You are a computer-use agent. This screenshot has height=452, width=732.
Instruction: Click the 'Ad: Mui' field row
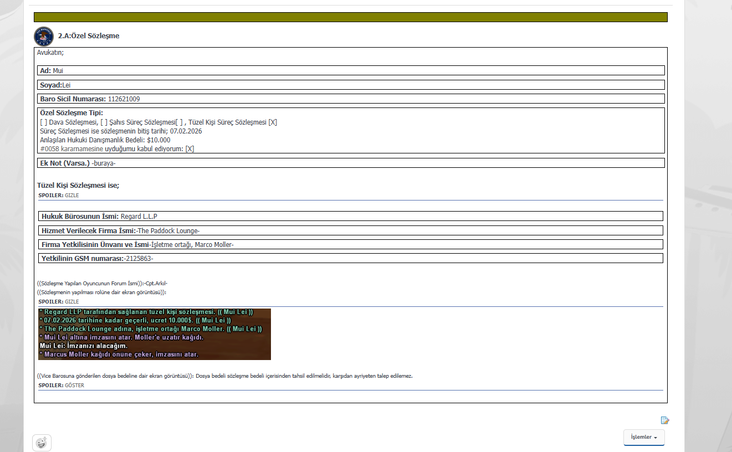point(351,71)
